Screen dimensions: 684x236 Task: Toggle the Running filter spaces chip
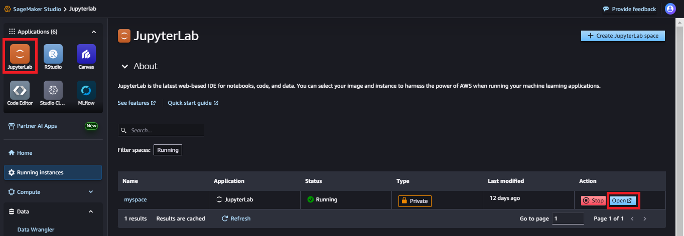point(168,150)
